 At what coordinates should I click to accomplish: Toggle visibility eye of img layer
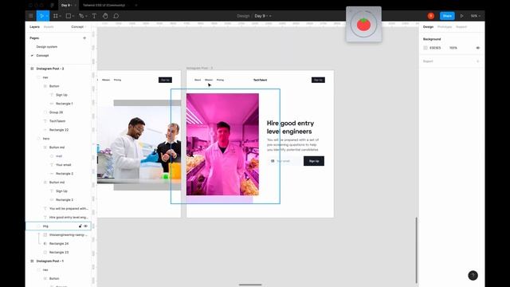pos(86,226)
